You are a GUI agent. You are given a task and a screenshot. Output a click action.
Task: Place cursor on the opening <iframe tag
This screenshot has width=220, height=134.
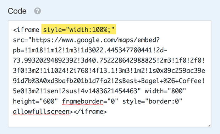click(26, 30)
